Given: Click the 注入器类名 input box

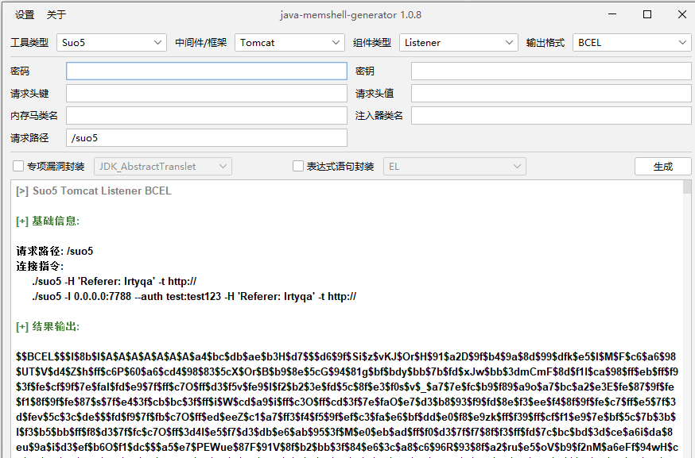Looking at the screenshot, I should [x=551, y=116].
